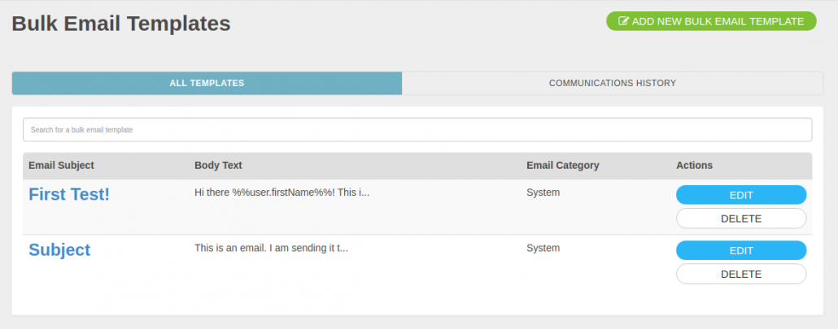
Task: Open the "Subject" template link
Action: pyautogui.click(x=59, y=250)
